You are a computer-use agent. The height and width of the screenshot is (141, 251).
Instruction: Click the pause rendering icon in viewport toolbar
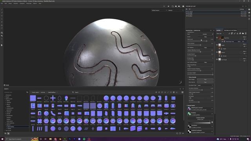tap(168, 6)
